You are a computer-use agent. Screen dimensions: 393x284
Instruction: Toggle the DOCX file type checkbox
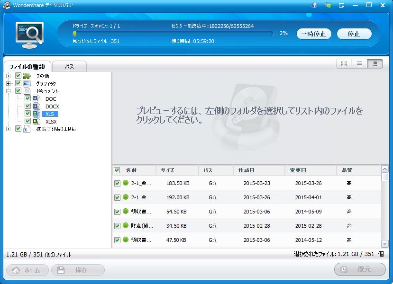tap(27, 106)
